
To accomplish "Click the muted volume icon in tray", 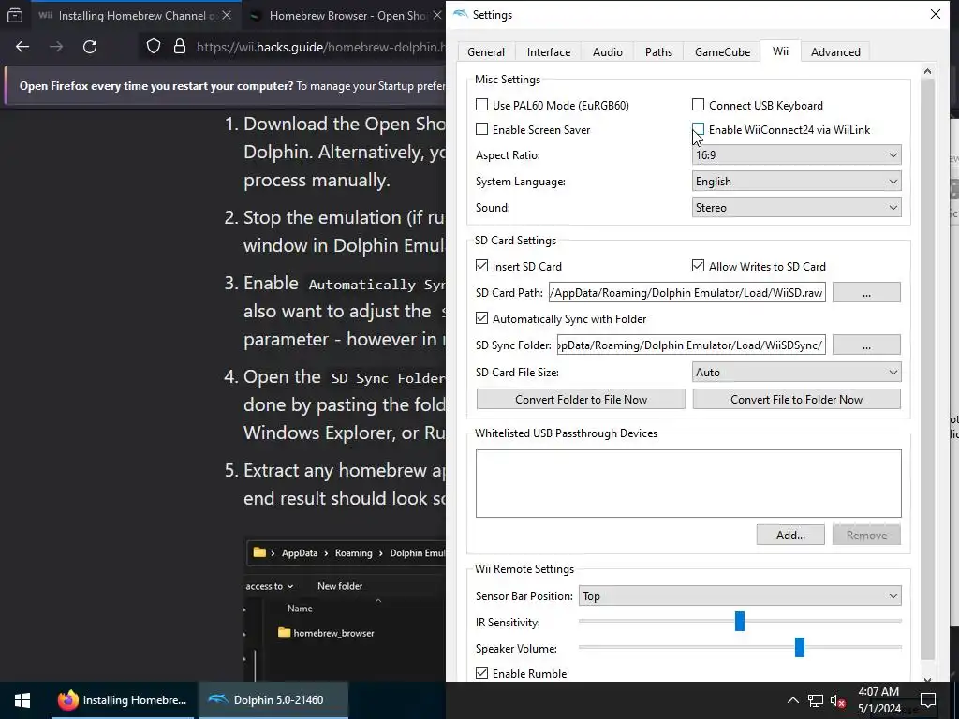I will point(838,700).
